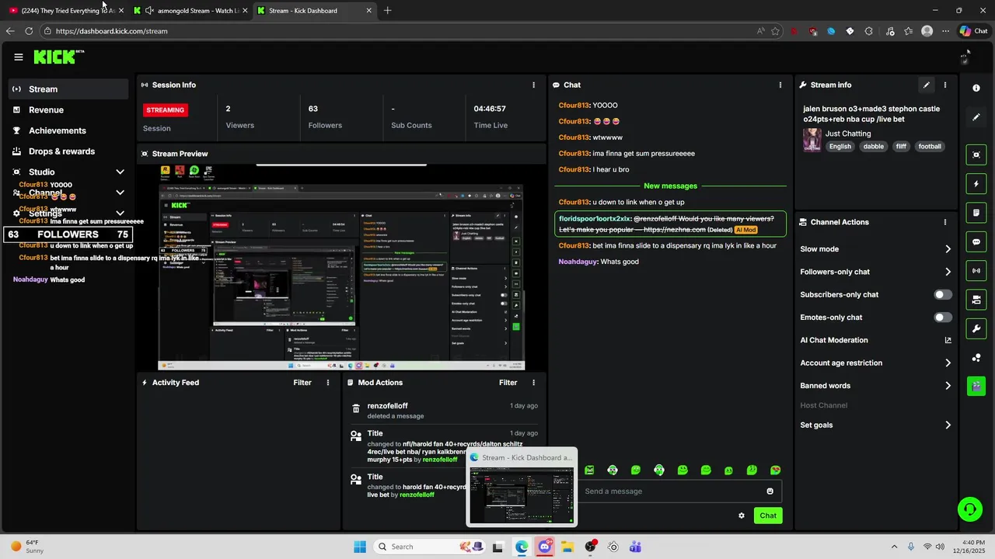Click the green clapperboard icon in right sidebar

[976, 386]
